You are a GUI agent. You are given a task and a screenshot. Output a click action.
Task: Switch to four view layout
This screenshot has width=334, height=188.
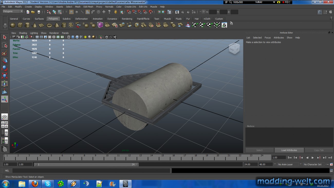5,125
